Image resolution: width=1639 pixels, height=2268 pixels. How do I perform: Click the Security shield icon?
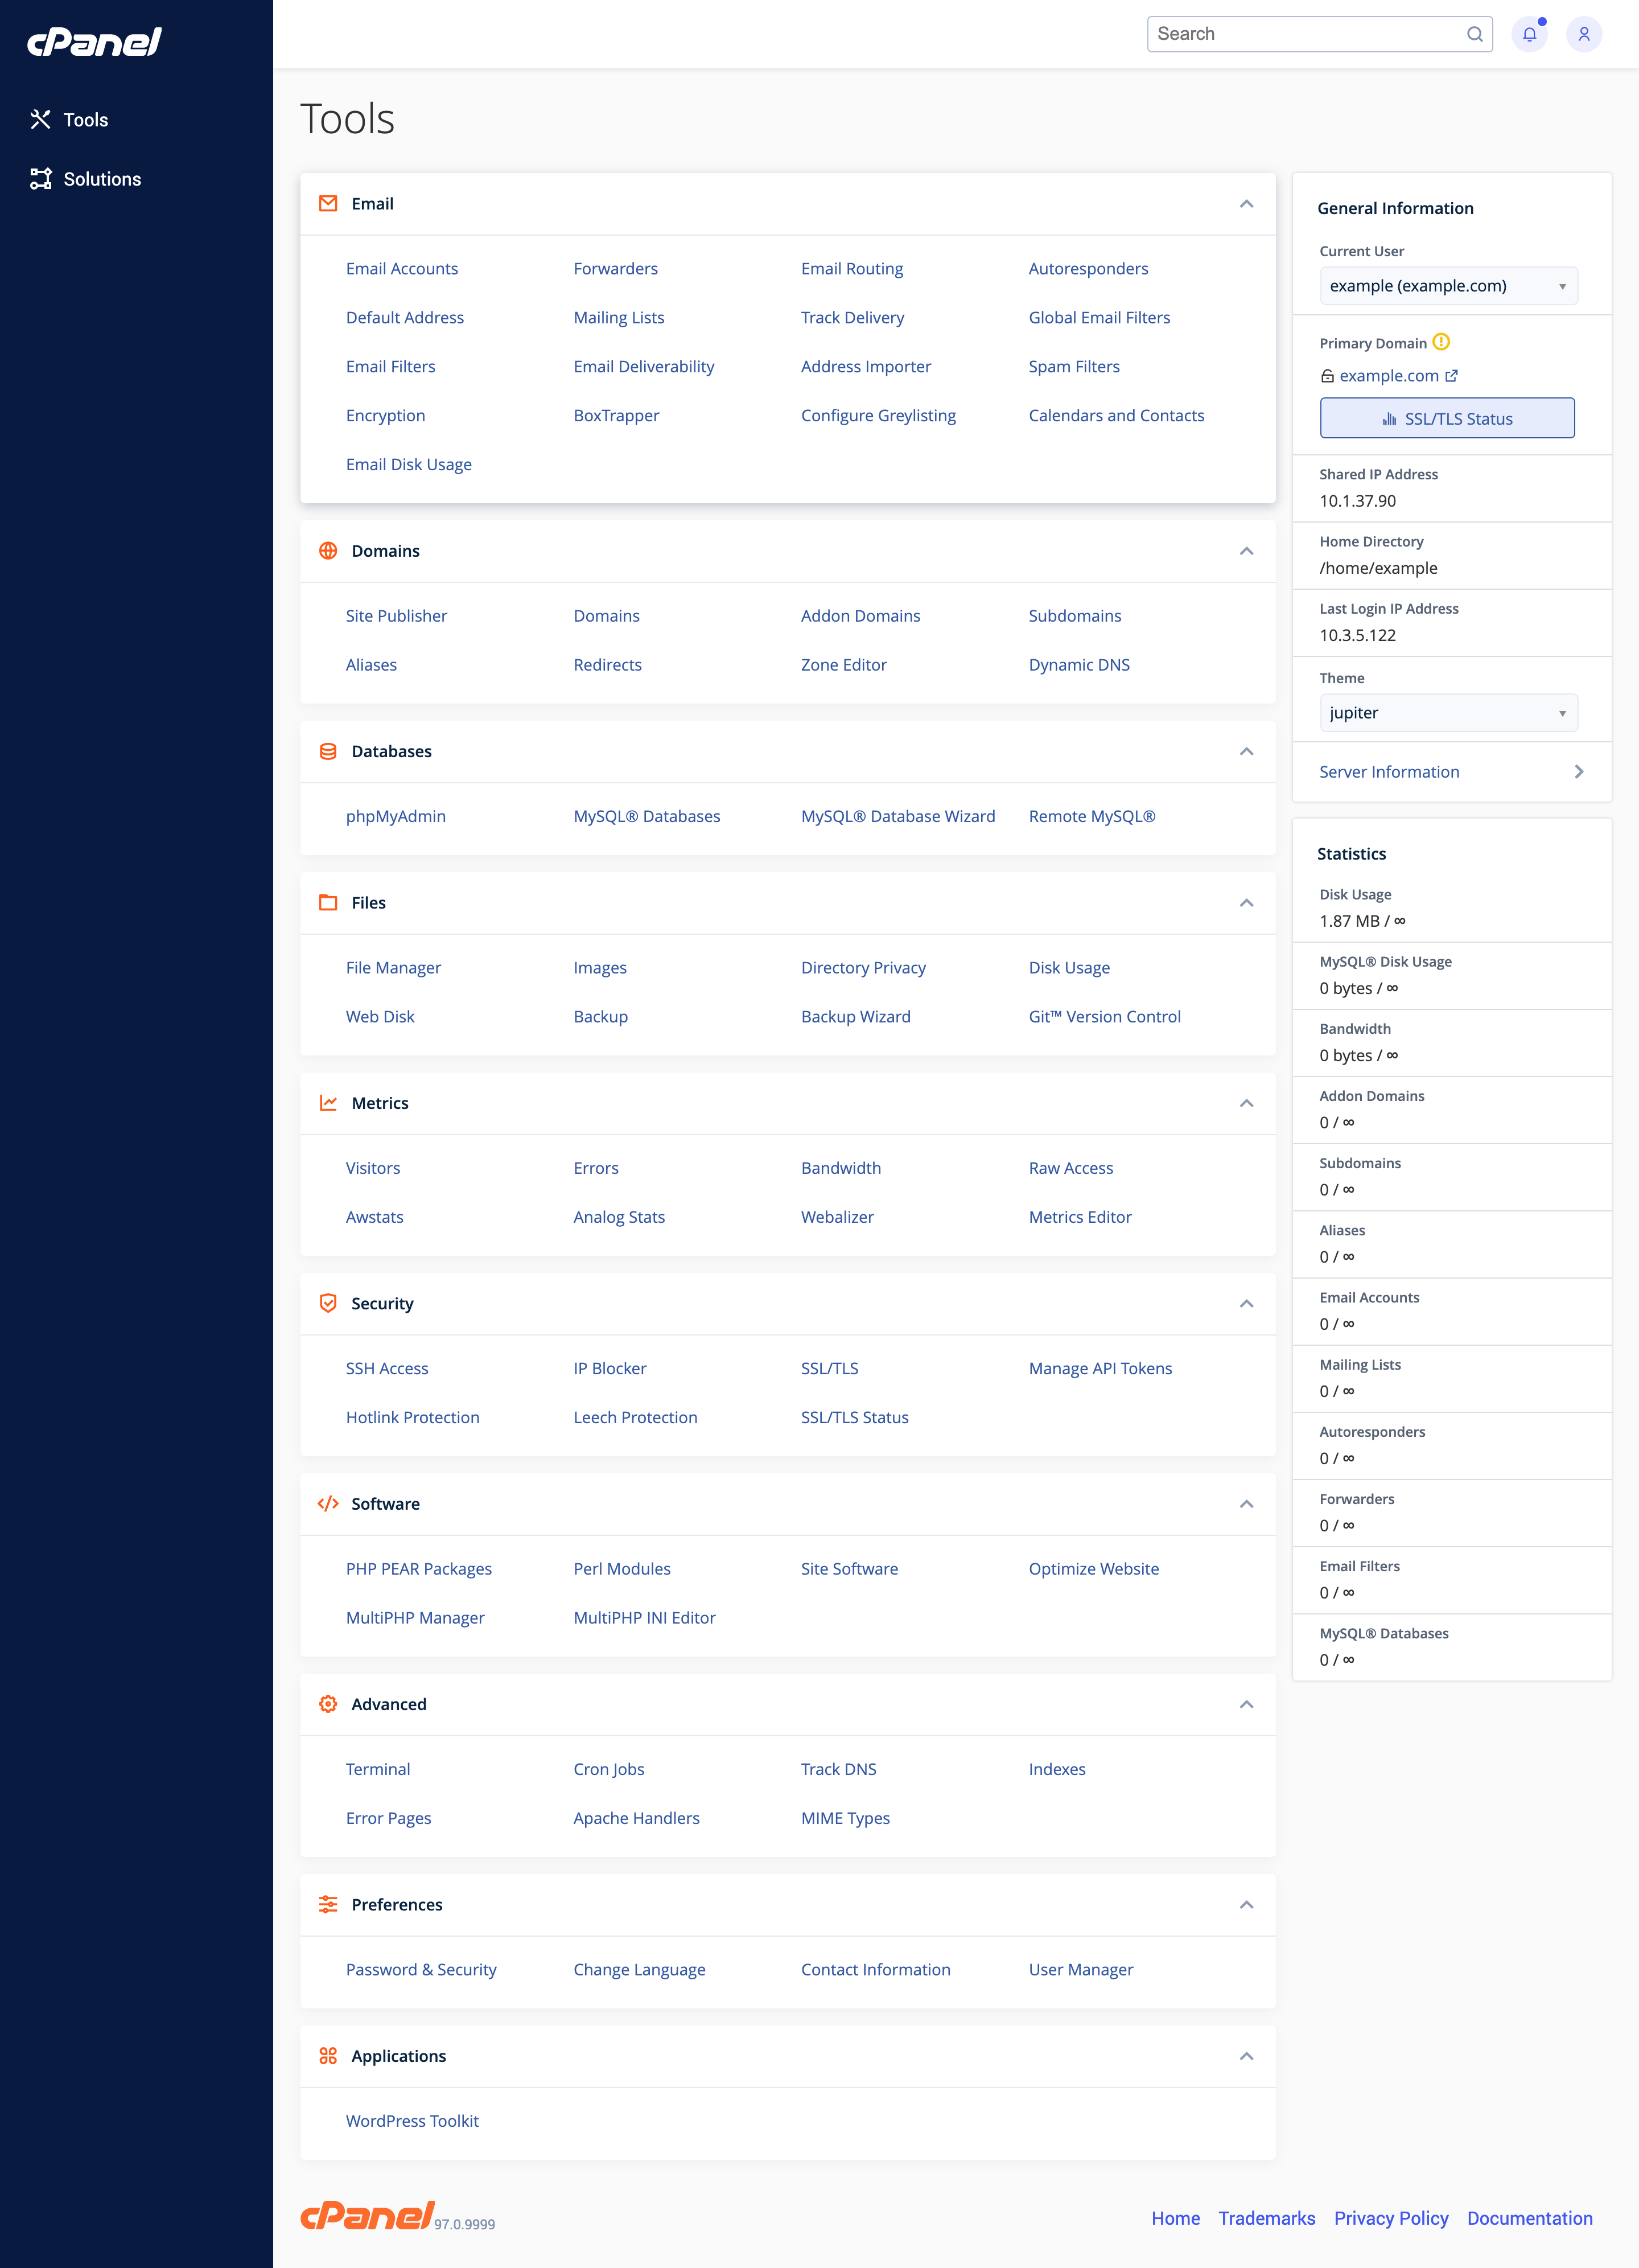[x=328, y=1303]
